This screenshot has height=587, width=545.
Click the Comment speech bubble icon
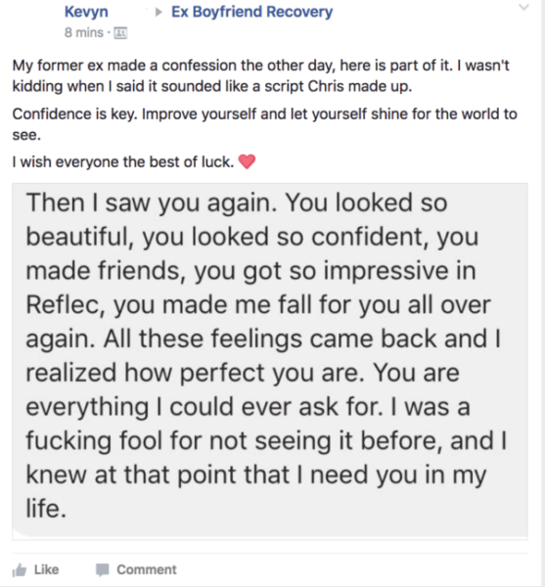(102, 569)
